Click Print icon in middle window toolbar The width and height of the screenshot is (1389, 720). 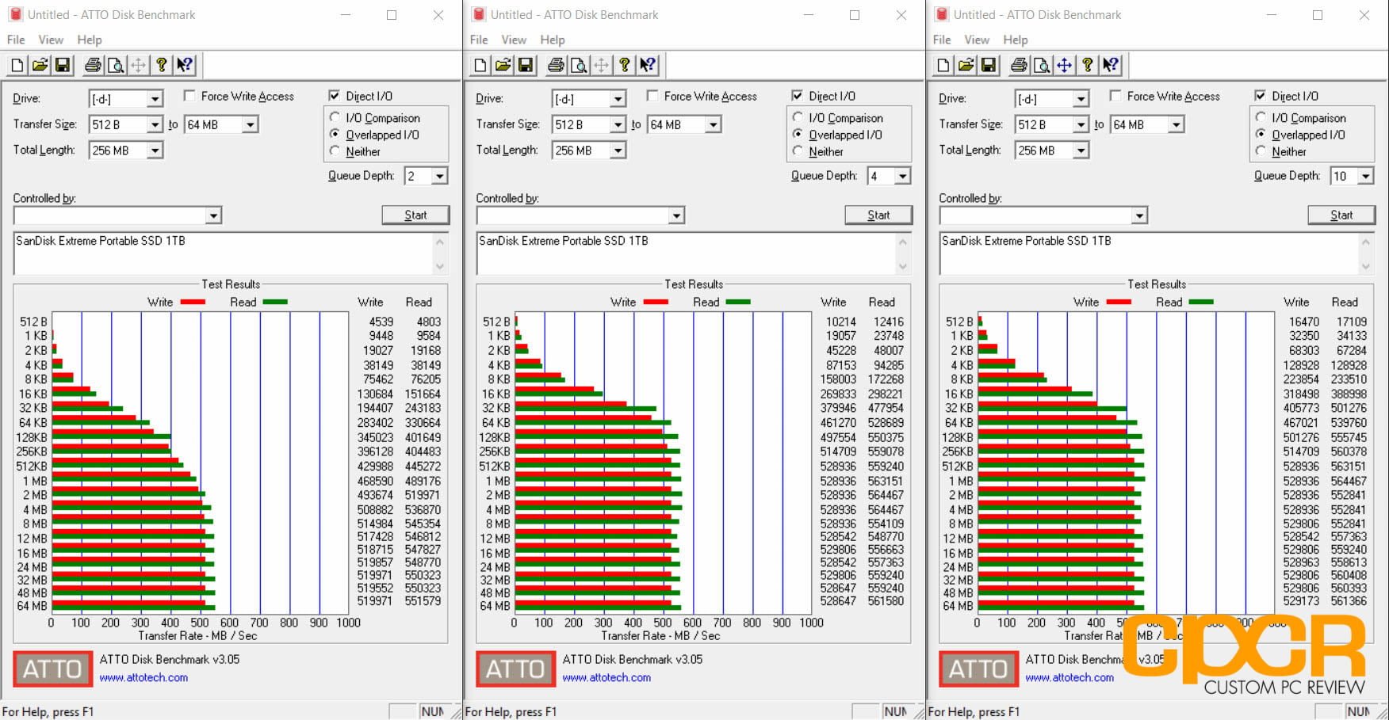click(556, 65)
